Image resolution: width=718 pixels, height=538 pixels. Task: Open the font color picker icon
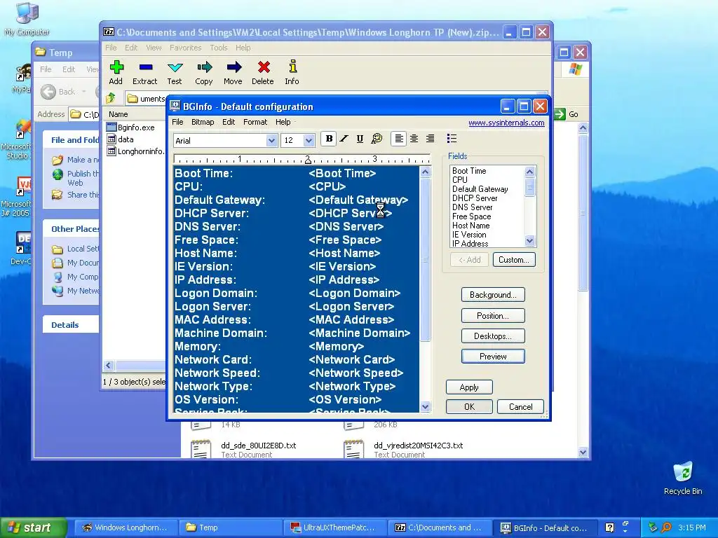click(377, 139)
